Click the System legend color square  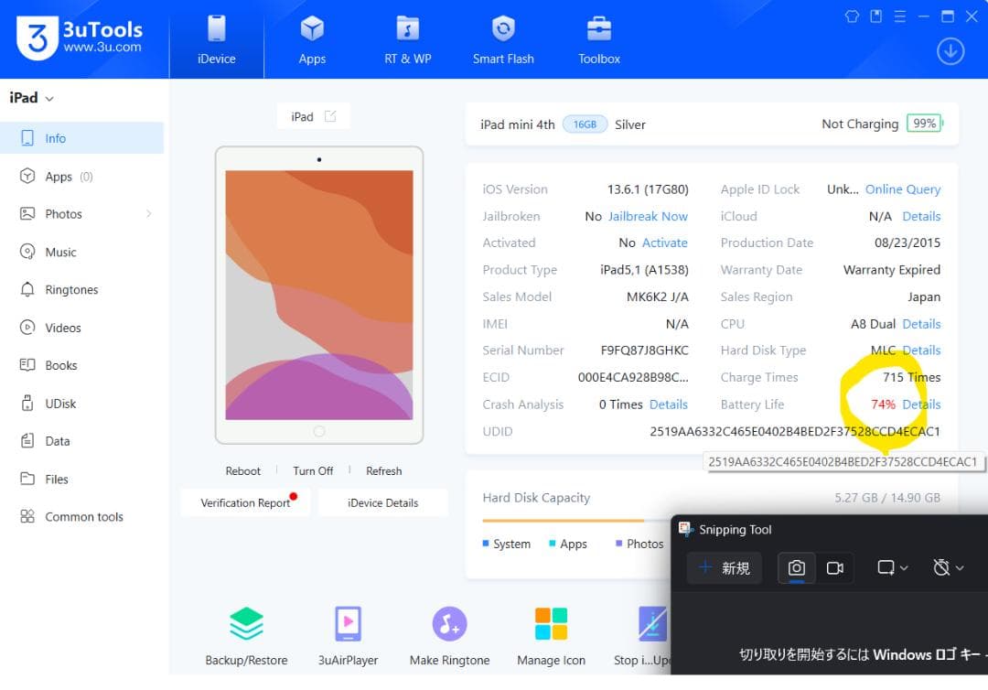point(486,544)
